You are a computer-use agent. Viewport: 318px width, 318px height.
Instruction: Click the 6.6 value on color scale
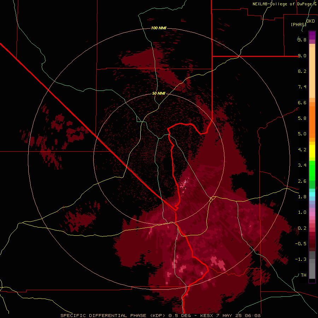point(302,102)
